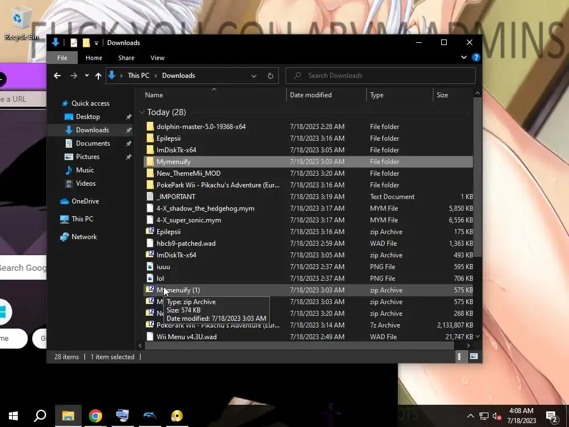Select Network in navigation pane
This screenshot has width=569, height=427.
[84, 237]
